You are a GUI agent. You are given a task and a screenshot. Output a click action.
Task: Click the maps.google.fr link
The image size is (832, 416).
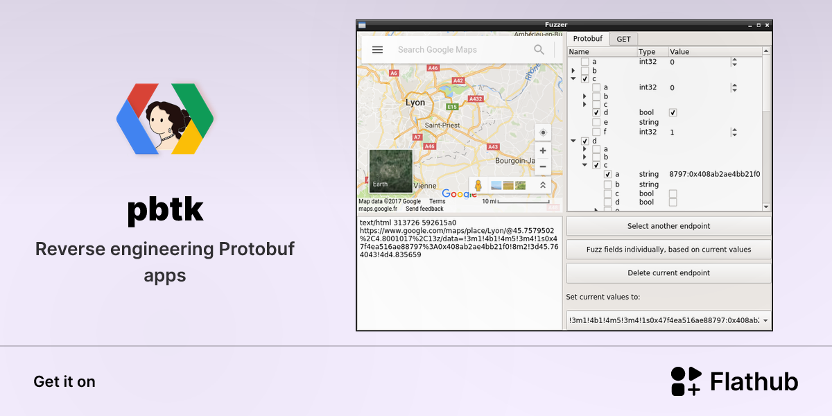click(x=378, y=209)
